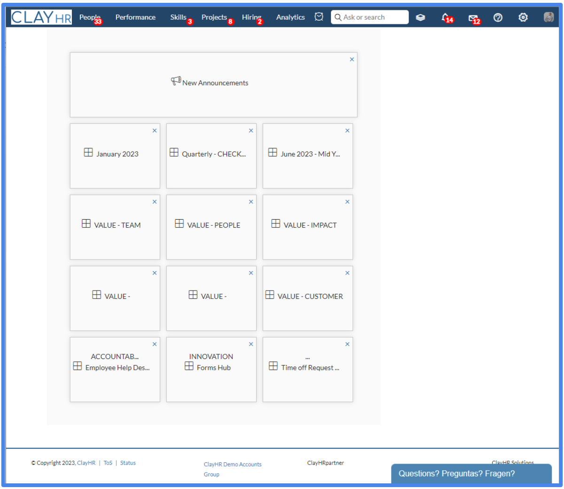Open the messages envelope icon
Screen dimensions: 564x489
[473, 18]
